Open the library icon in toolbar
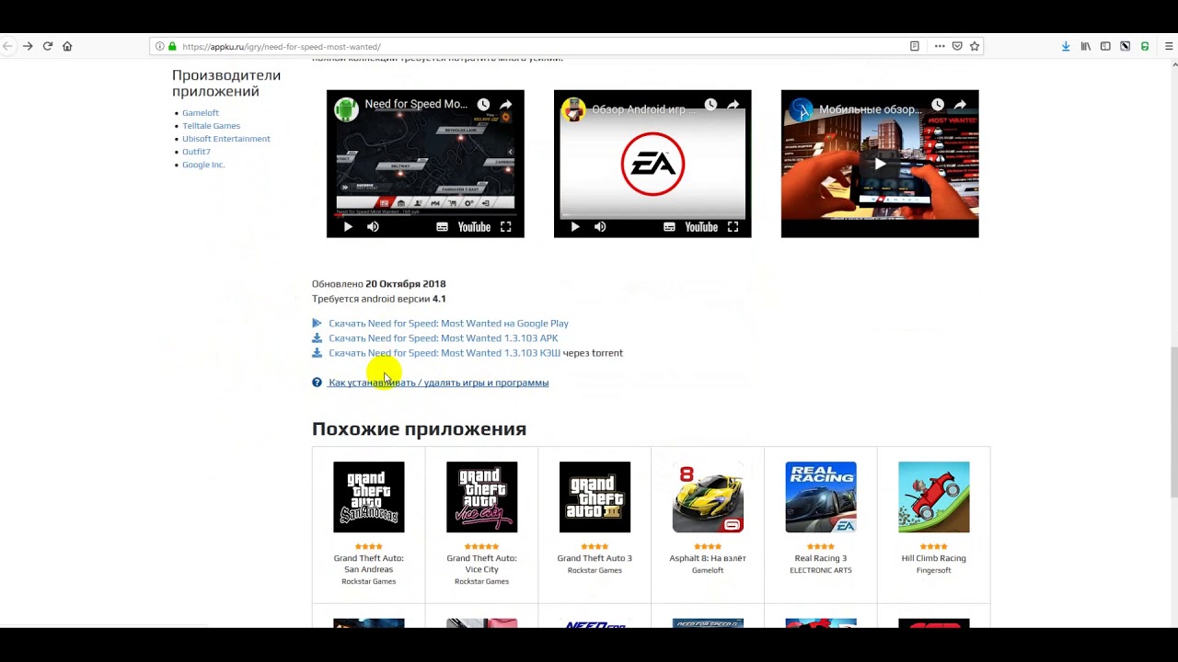Screen dimensions: 1178x662 [x=1086, y=46]
